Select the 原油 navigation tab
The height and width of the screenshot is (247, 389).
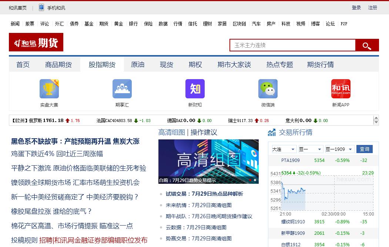138,65
